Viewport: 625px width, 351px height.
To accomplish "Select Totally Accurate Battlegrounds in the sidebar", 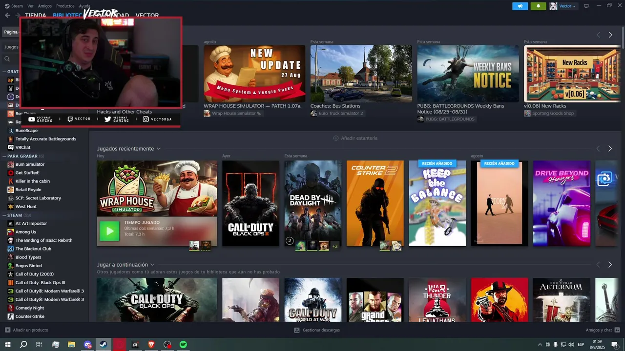I will point(45,139).
